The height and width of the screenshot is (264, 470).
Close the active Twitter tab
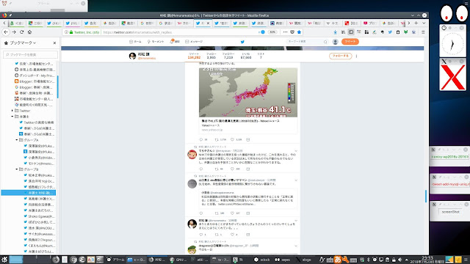pos(209,23)
